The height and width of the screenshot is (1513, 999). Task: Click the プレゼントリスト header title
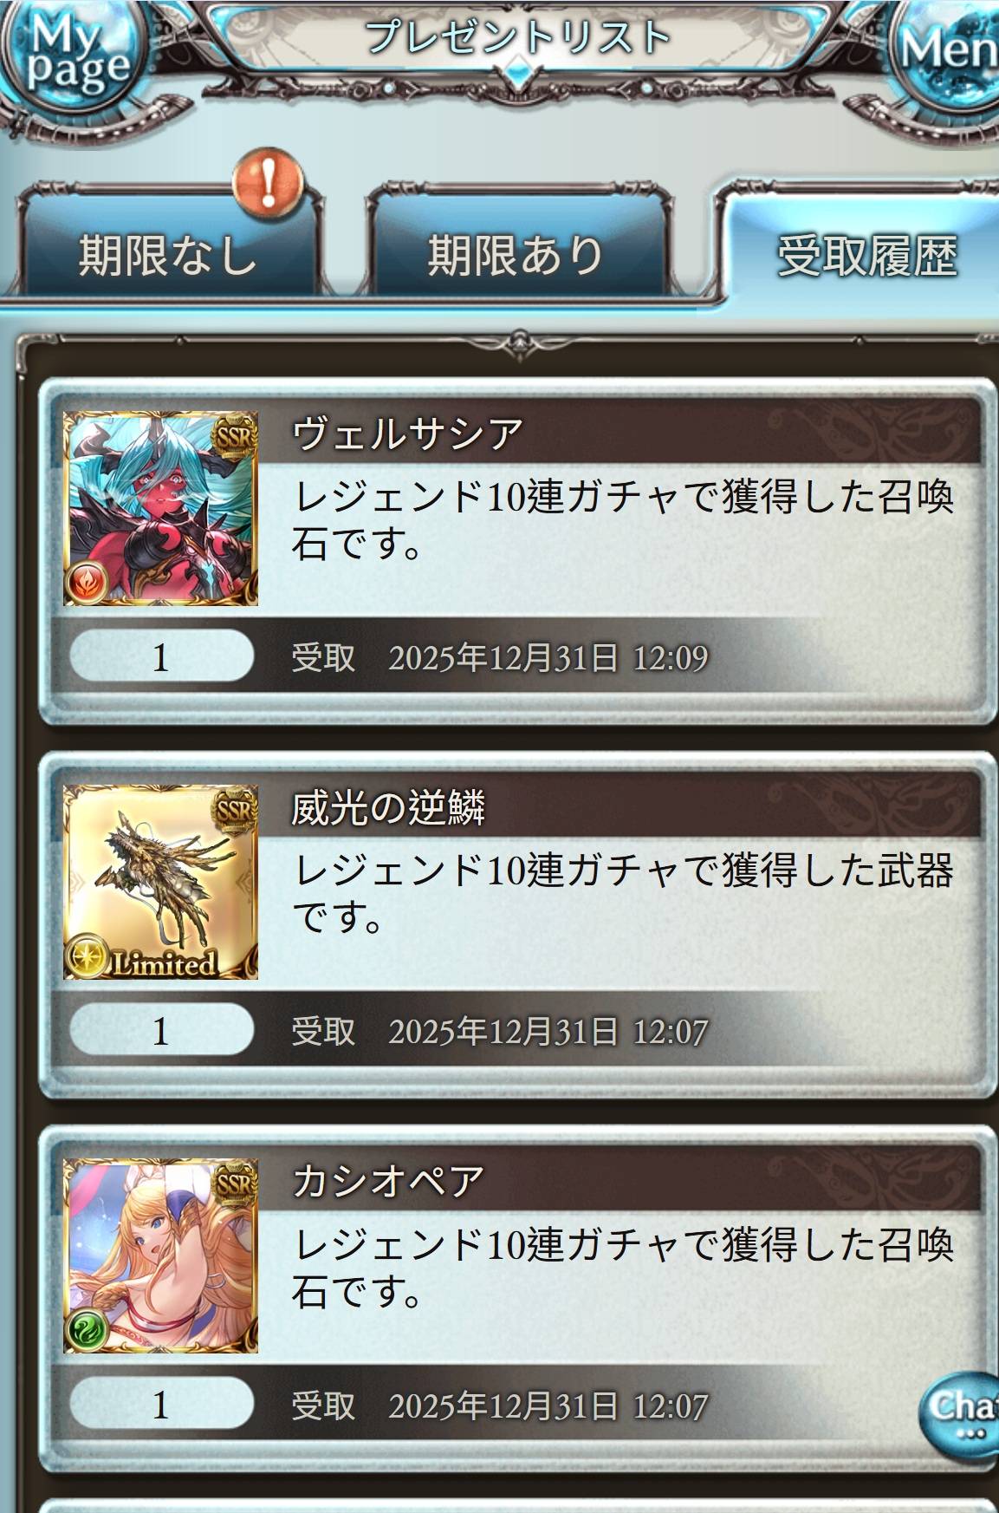pyautogui.click(x=517, y=38)
